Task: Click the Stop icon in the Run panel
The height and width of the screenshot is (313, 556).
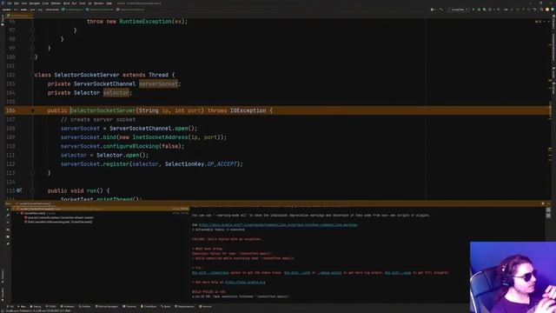Action: 8,223
